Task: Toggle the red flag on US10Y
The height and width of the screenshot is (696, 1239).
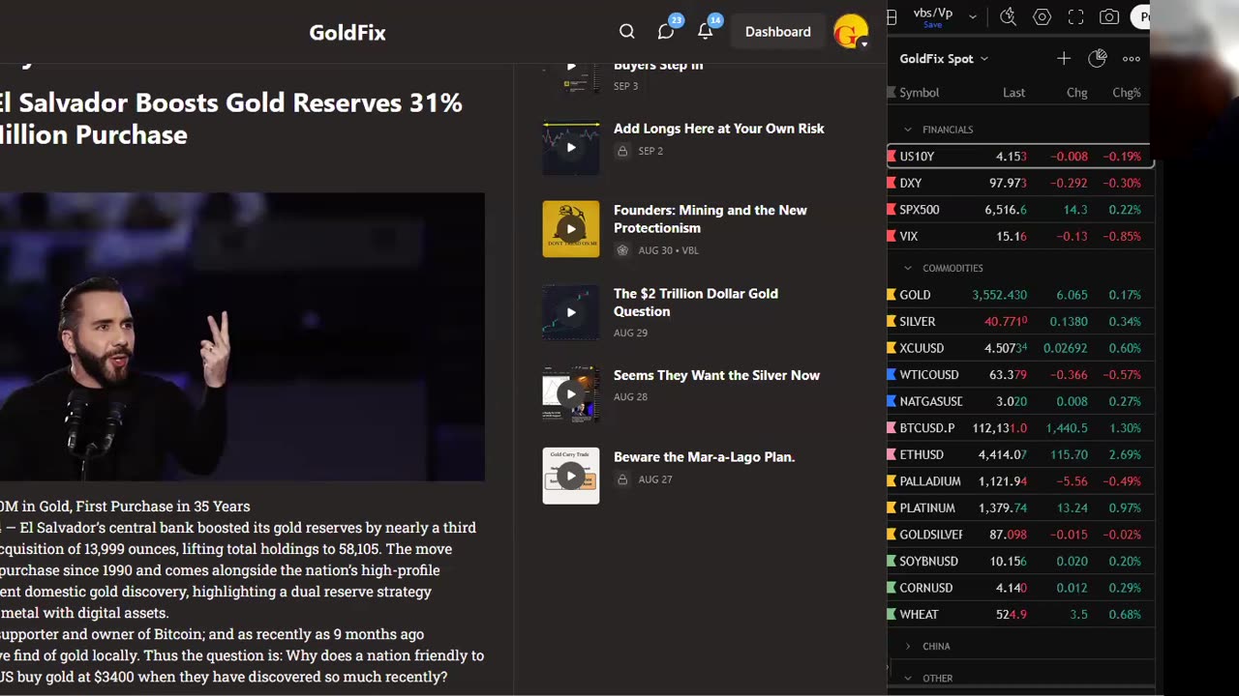Action: point(891,156)
